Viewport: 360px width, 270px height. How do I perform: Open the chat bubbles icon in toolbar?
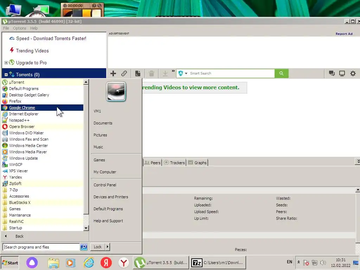pyautogui.click(x=332, y=73)
